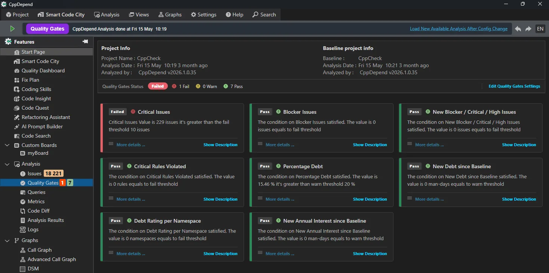Open More details for New Debt since Baseline
The image size is (549, 273).
[429, 199]
